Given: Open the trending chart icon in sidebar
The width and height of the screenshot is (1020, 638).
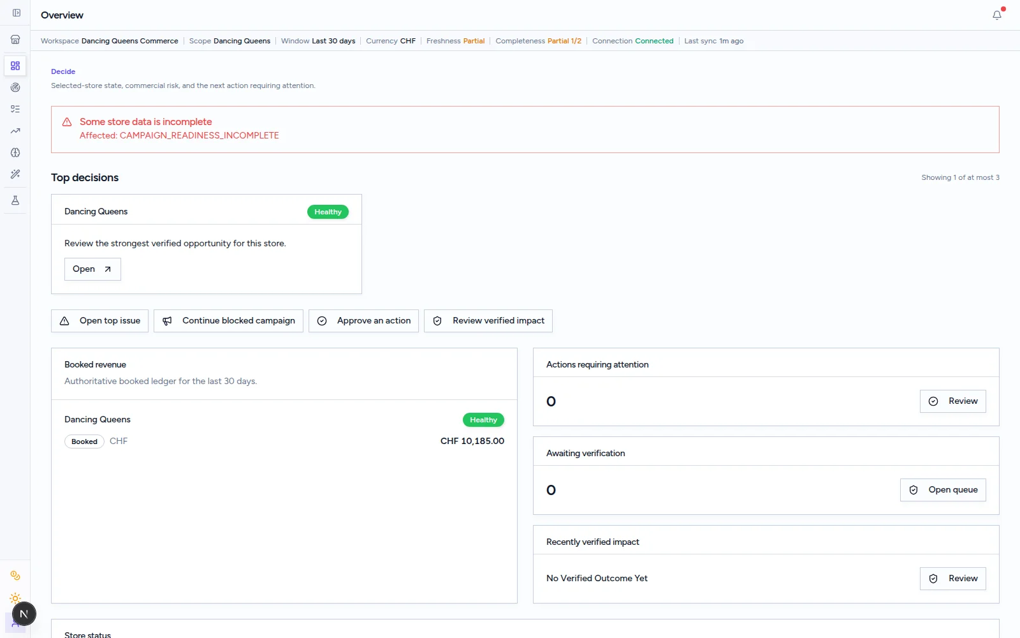Looking at the screenshot, I should pyautogui.click(x=15, y=131).
